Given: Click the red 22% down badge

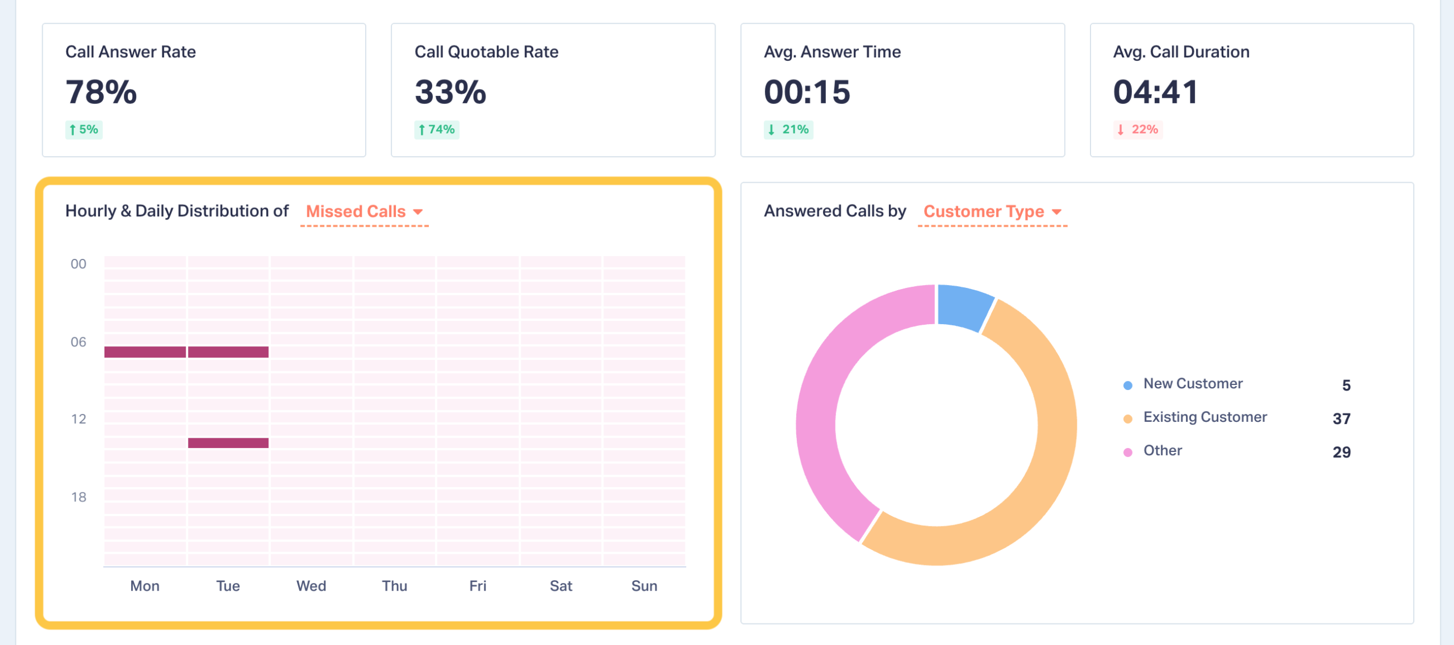Looking at the screenshot, I should (x=1138, y=129).
